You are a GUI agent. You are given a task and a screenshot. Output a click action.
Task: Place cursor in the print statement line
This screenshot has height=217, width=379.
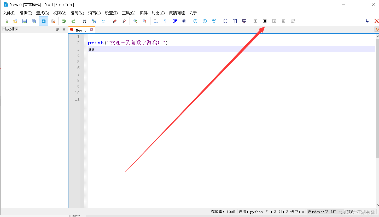coord(127,43)
